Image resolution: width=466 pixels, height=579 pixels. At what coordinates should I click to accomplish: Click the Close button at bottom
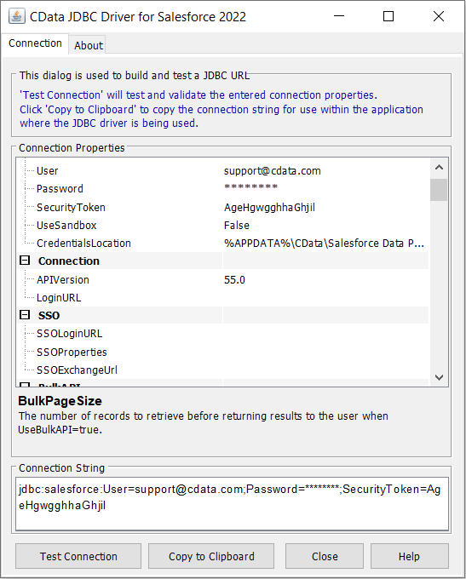[x=325, y=556]
